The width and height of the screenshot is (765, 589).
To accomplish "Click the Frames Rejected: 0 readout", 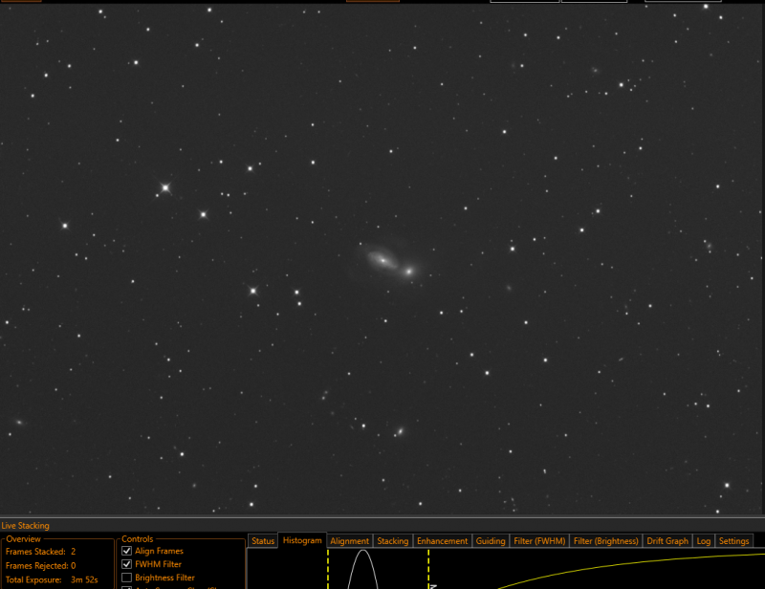I will pyautogui.click(x=40, y=566).
